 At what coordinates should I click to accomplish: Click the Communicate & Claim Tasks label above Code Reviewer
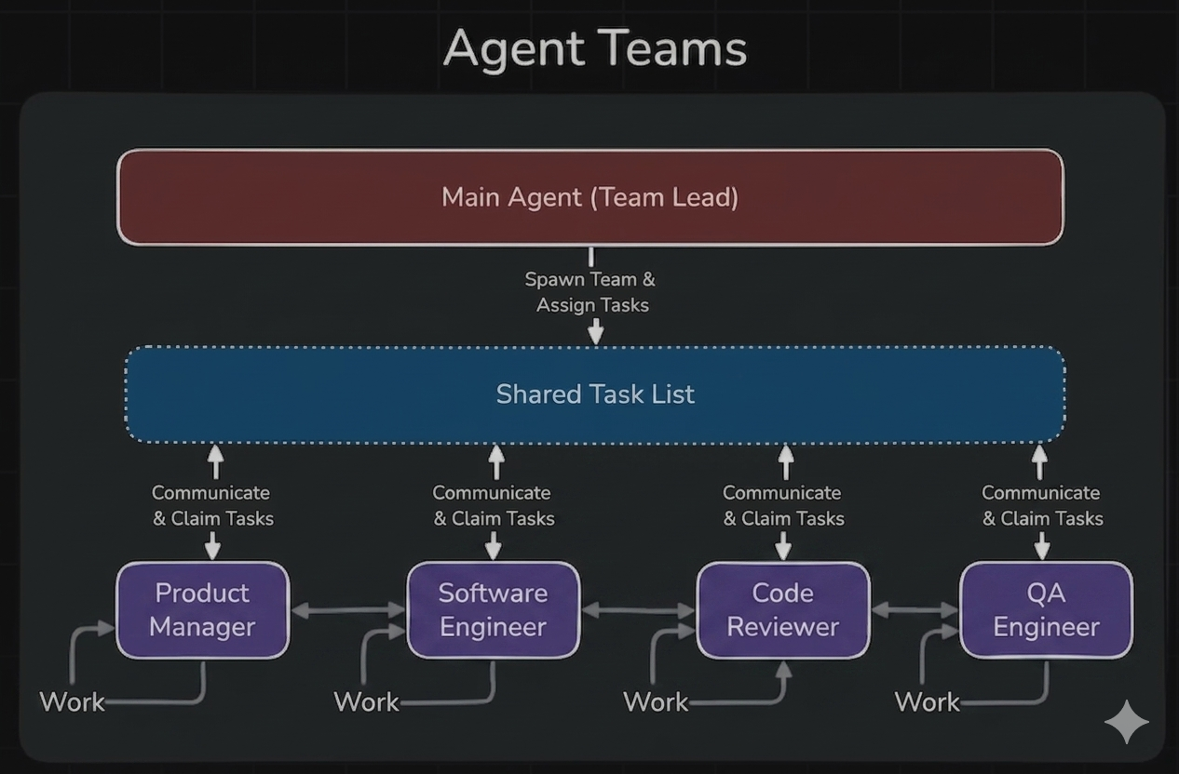pyautogui.click(x=782, y=505)
